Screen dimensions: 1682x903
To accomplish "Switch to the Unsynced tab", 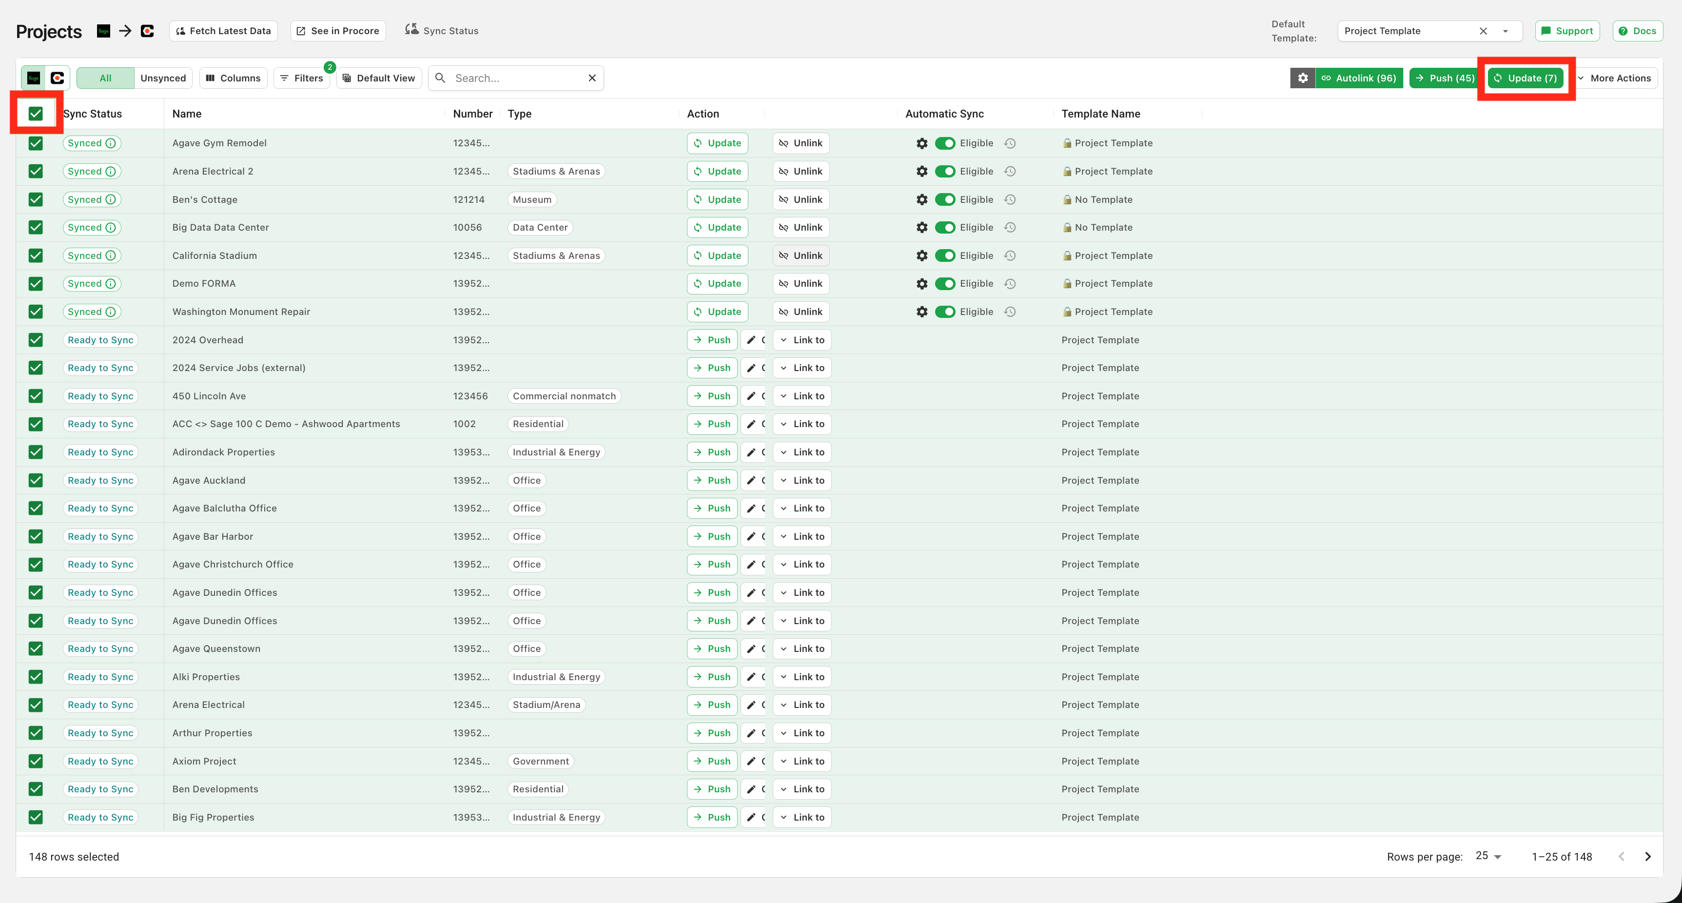I will pyautogui.click(x=163, y=79).
